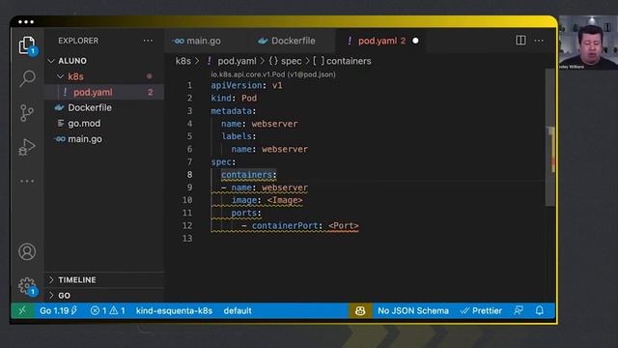The width and height of the screenshot is (618, 348).
Task: Open the Source Control view
Action: pyautogui.click(x=27, y=113)
